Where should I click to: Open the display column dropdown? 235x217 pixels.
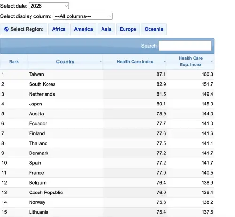pyautogui.click(x=83, y=16)
